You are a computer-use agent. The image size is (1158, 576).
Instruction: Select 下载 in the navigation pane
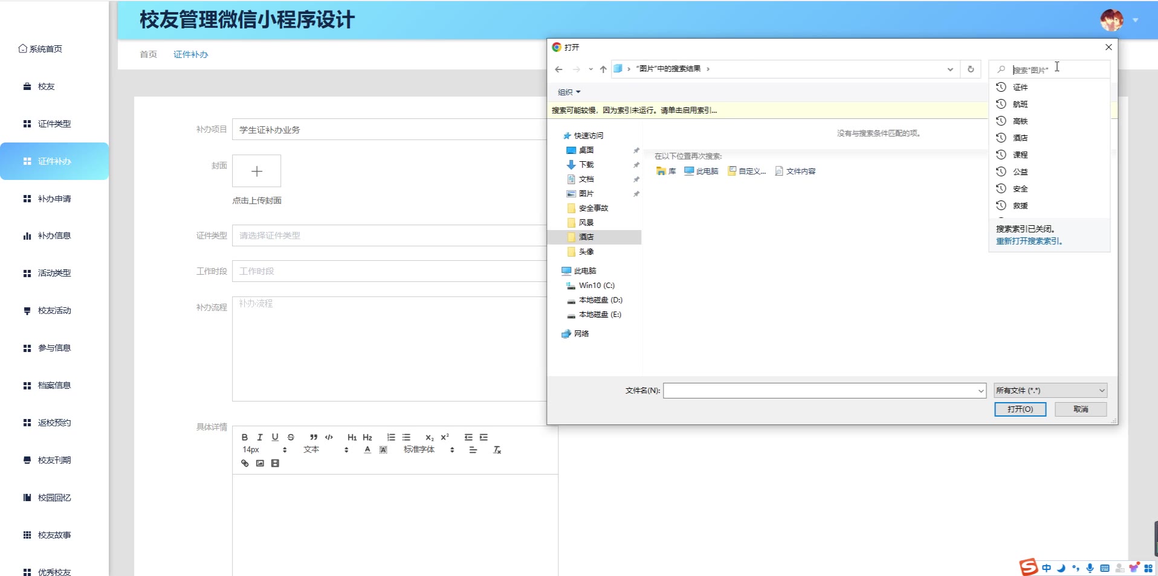[x=586, y=165]
